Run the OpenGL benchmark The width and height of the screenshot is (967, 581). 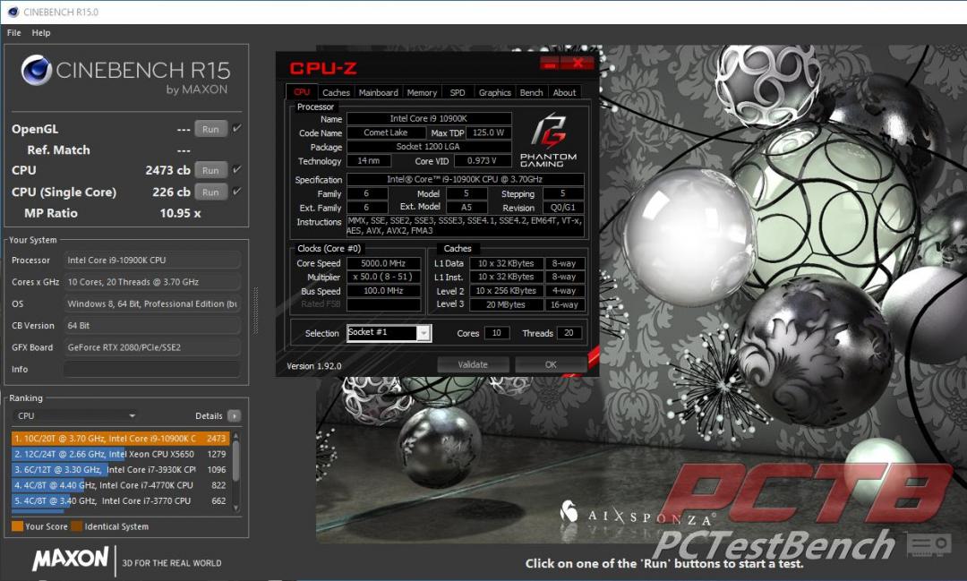[211, 129]
